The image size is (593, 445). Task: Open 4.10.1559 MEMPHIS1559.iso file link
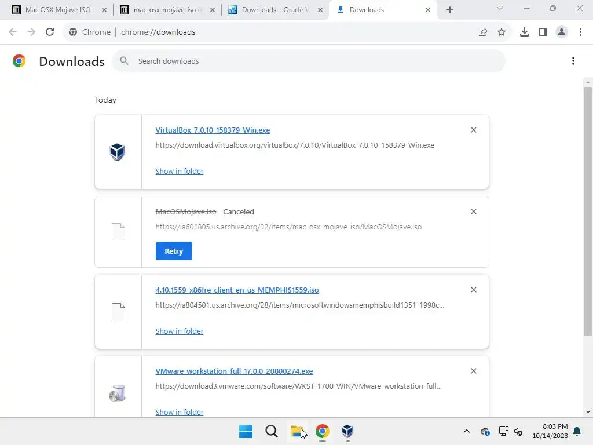click(x=237, y=290)
